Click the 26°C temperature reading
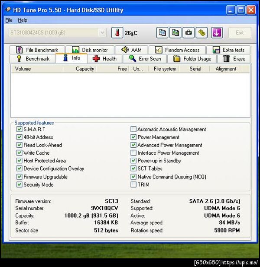The width and height of the screenshot is (260, 267). pos(131,33)
